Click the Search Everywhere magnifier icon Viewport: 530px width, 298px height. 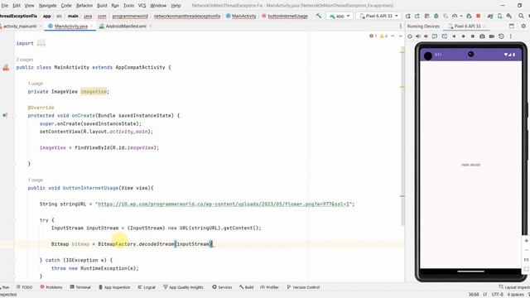point(521,16)
